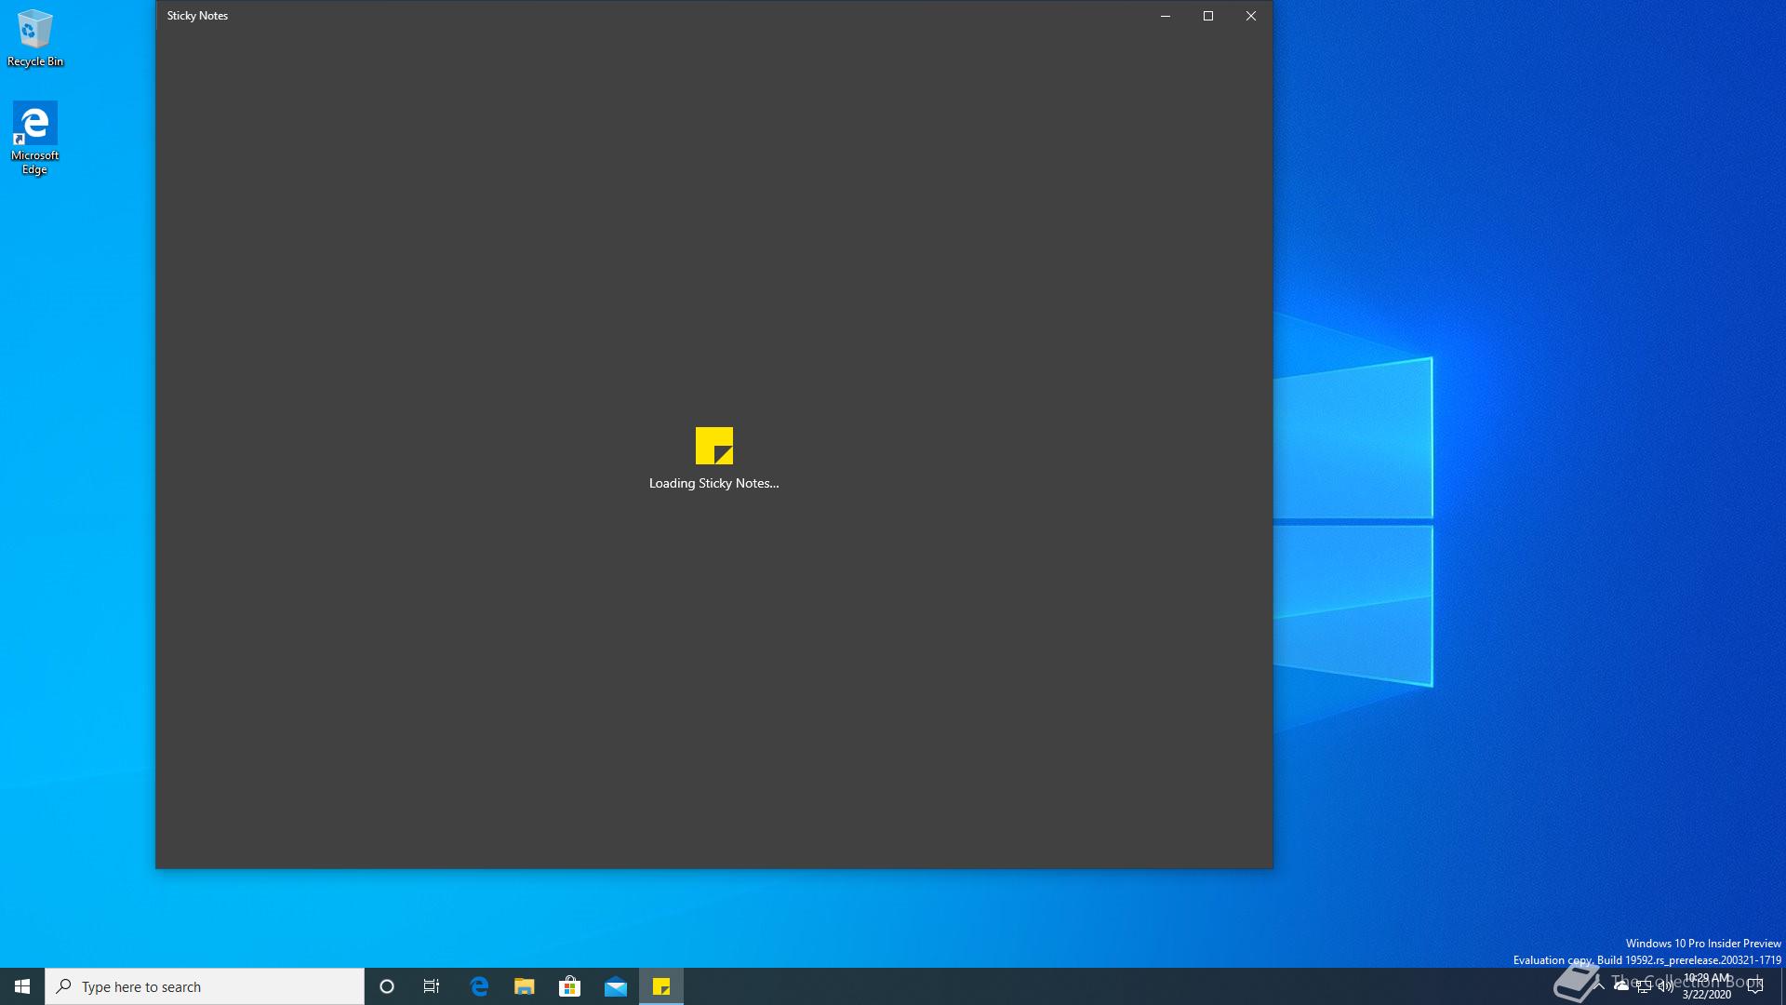Minimize the Sticky Notes window
Image resolution: width=1786 pixels, height=1005 pixels.
[x=1165, y=16]
